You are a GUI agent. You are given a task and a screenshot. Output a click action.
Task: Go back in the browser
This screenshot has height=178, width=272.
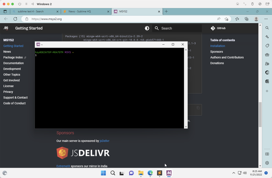point(6,19)
